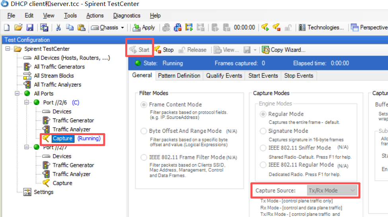388x217 pixels.
Task: Select IEEE 802.11 Frame Filter Mode
Action: click(144, 157)
